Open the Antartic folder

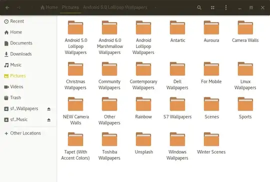pos(177,31)
